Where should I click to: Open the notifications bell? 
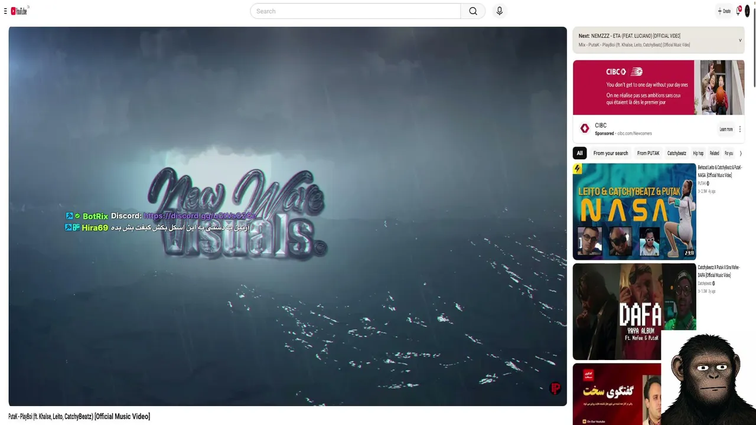tap(738, 11)
